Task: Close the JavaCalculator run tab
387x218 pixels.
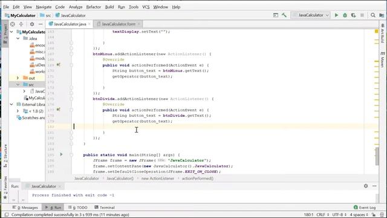Action: pyautogui.click(x=60, y=187)
